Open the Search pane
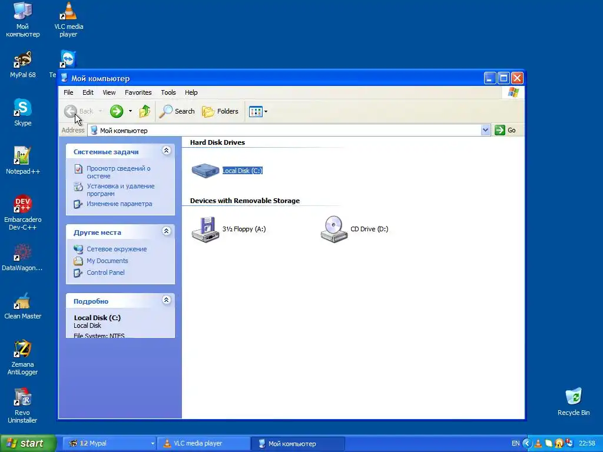 tap(177, 111)
